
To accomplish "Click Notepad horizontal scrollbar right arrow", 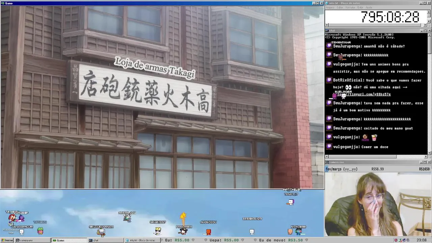I will (x=425, y=25).
